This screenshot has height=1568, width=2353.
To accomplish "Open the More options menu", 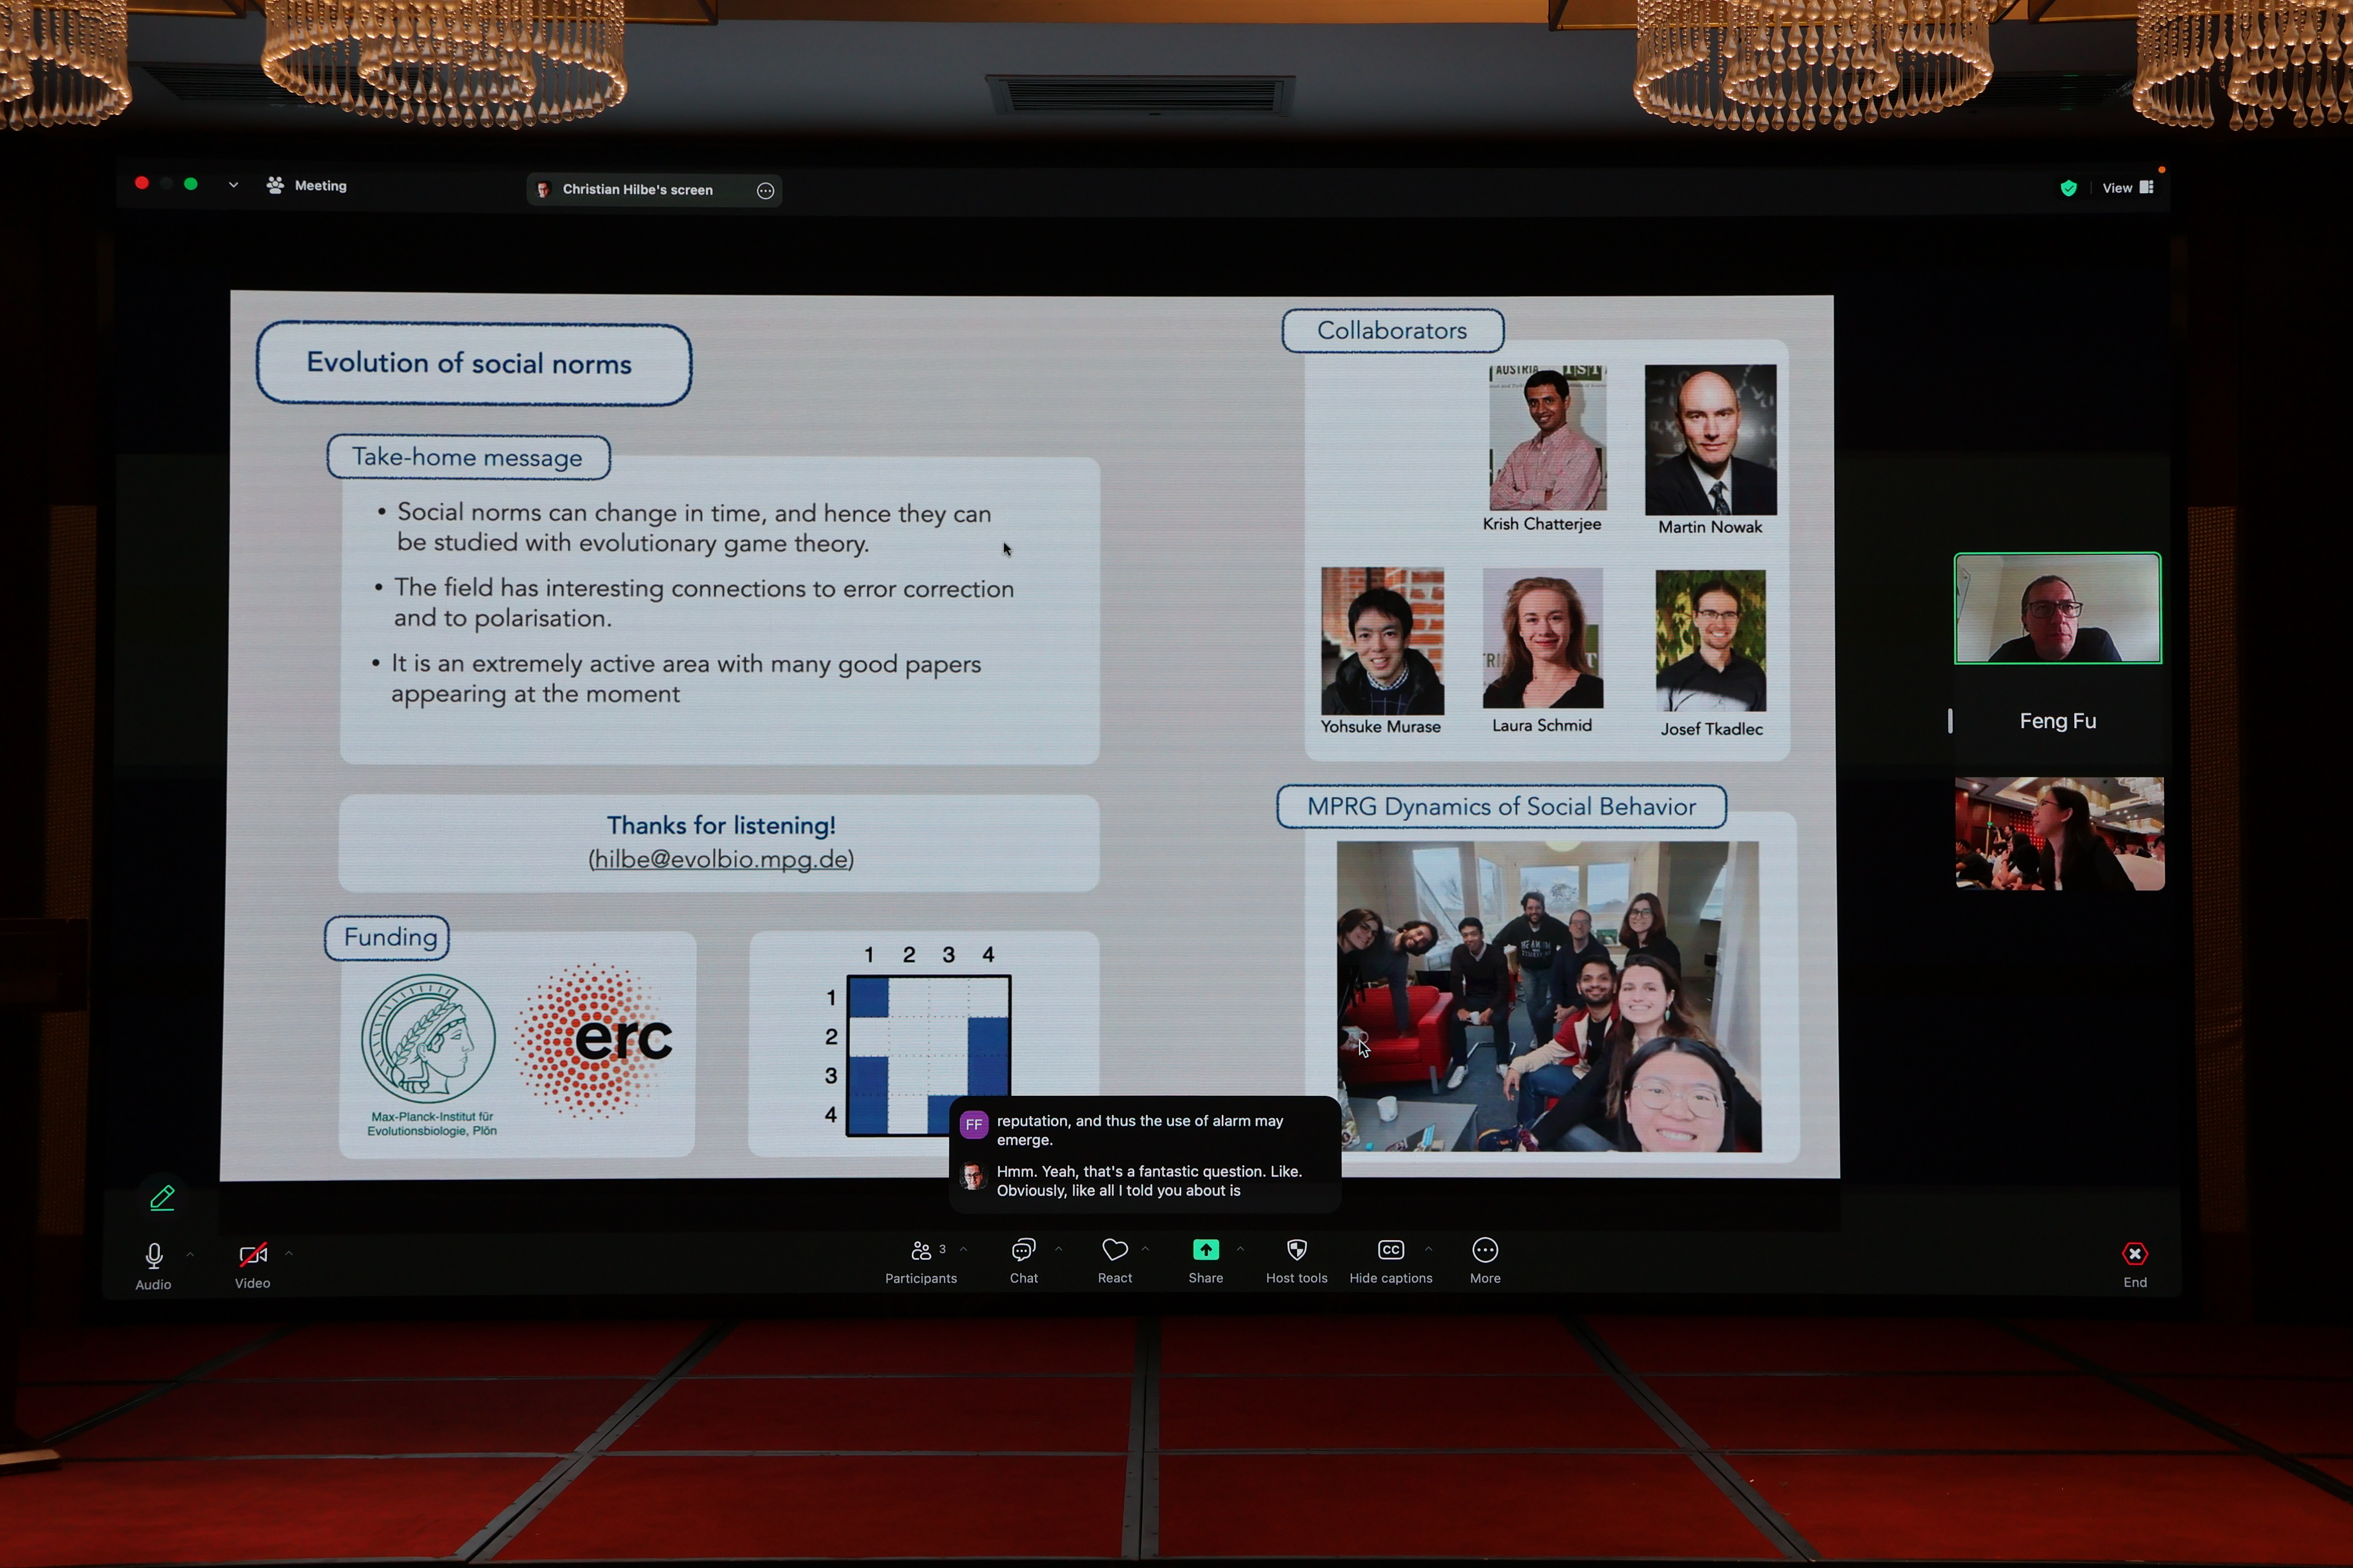I will [1485, 1251].
